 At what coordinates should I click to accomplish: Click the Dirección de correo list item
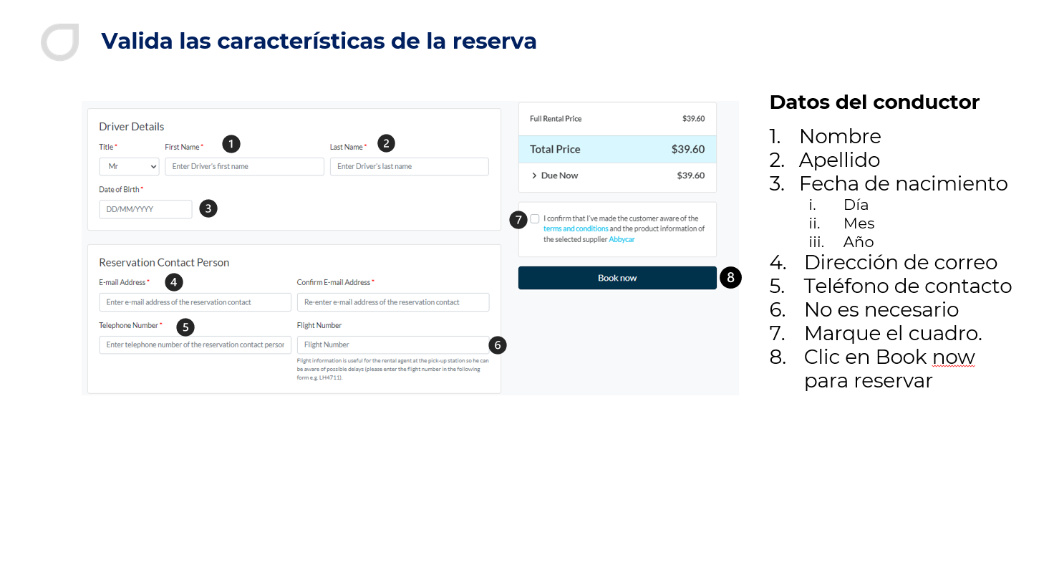coord(901,263)
